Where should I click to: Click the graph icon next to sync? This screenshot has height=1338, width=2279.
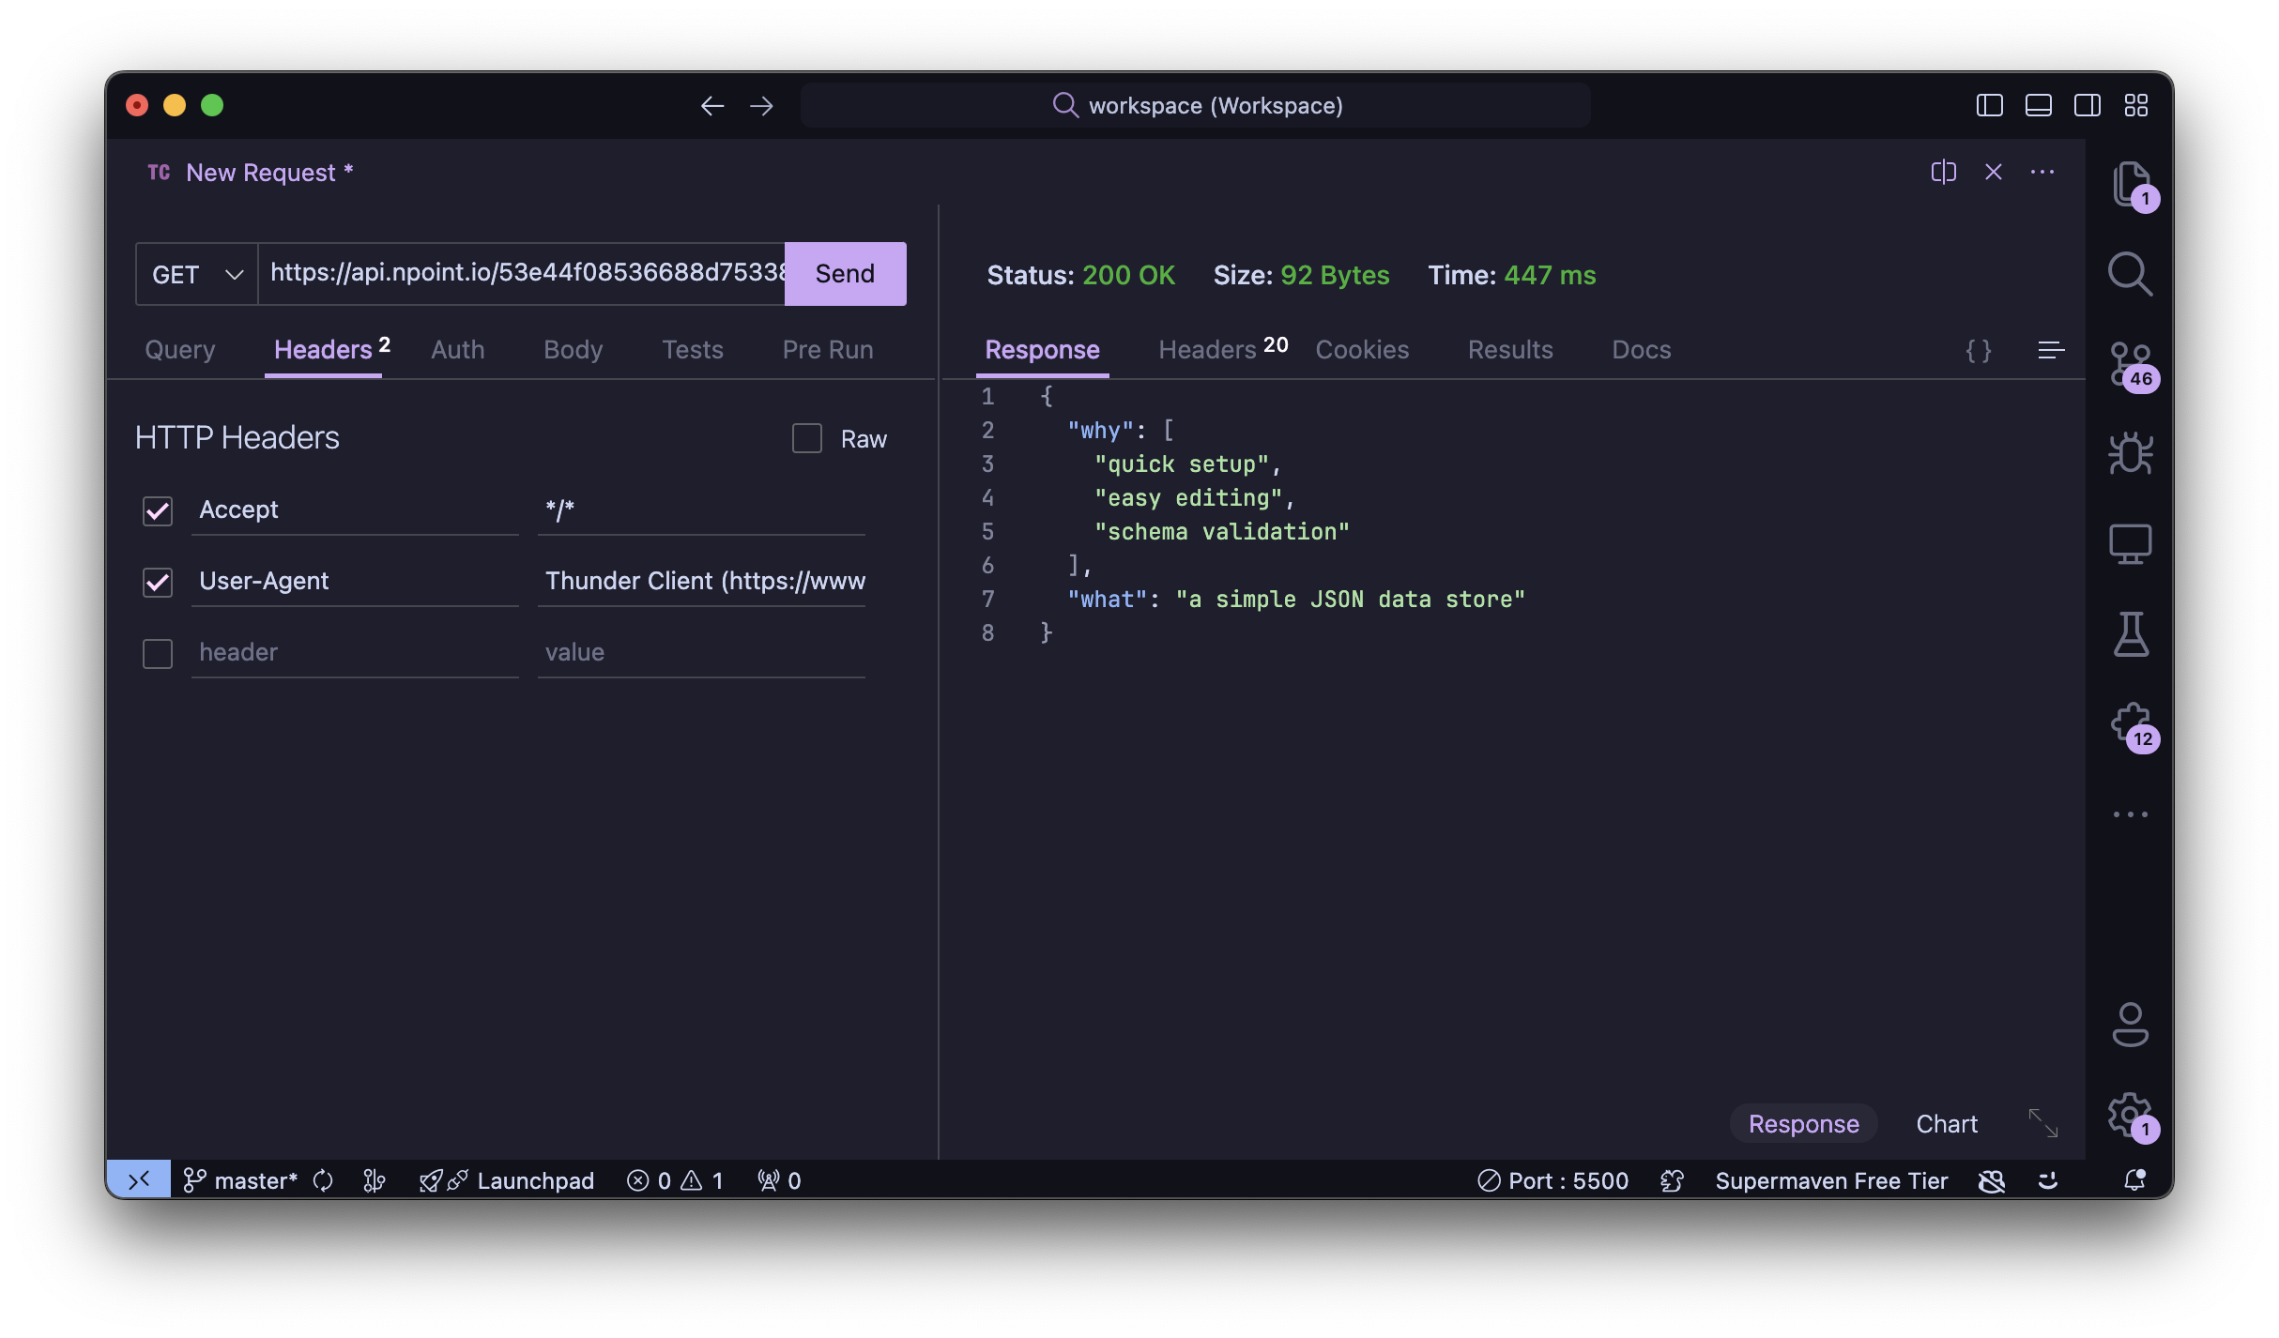click(374, 1180)
